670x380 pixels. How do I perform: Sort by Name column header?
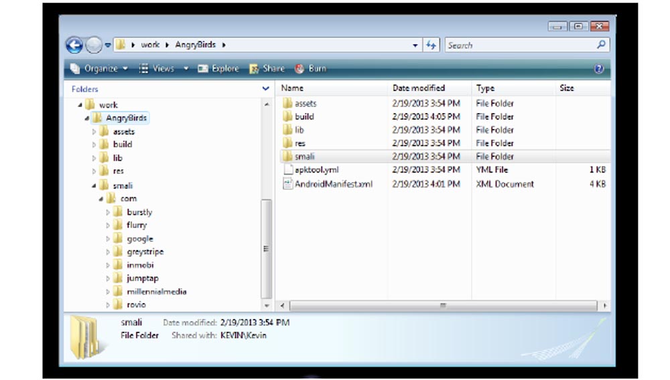coord(292,88)
